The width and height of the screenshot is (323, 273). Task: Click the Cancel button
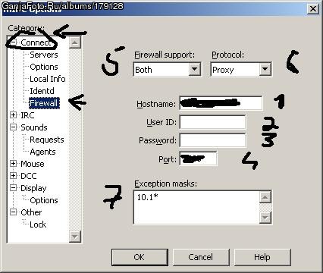(x=201, y=257)
